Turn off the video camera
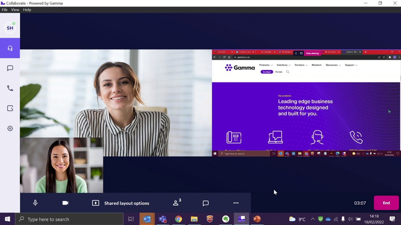Image resolution: width=401 pixels, height=225 pixels. (x=65, y=203)
